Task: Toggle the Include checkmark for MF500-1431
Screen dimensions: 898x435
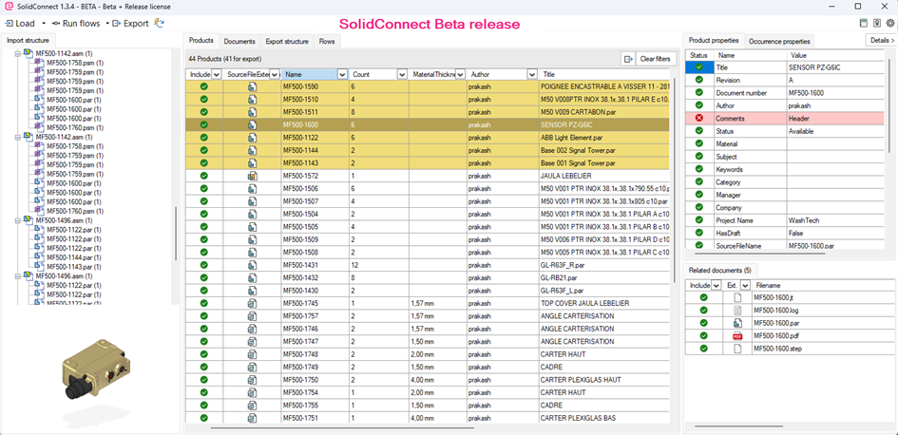Action: click(x=204, y=265)
